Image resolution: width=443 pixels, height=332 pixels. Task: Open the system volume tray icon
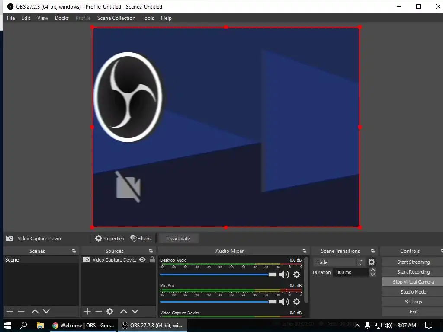tap(388, 326)
